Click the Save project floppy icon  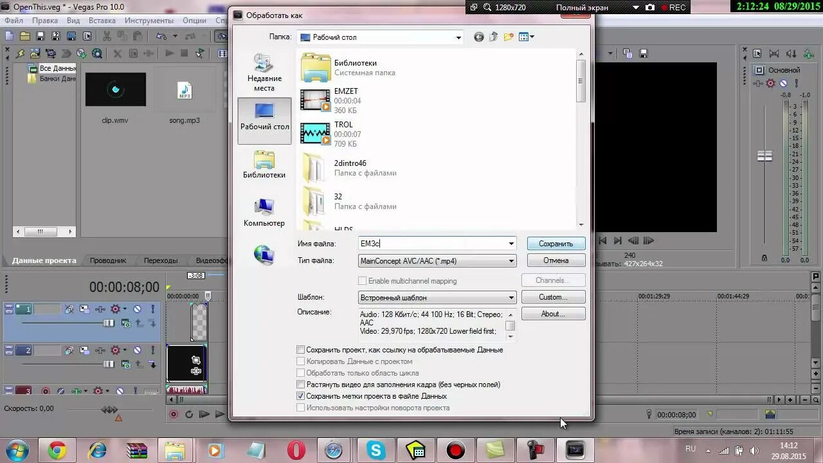click(x=41, y=36)
